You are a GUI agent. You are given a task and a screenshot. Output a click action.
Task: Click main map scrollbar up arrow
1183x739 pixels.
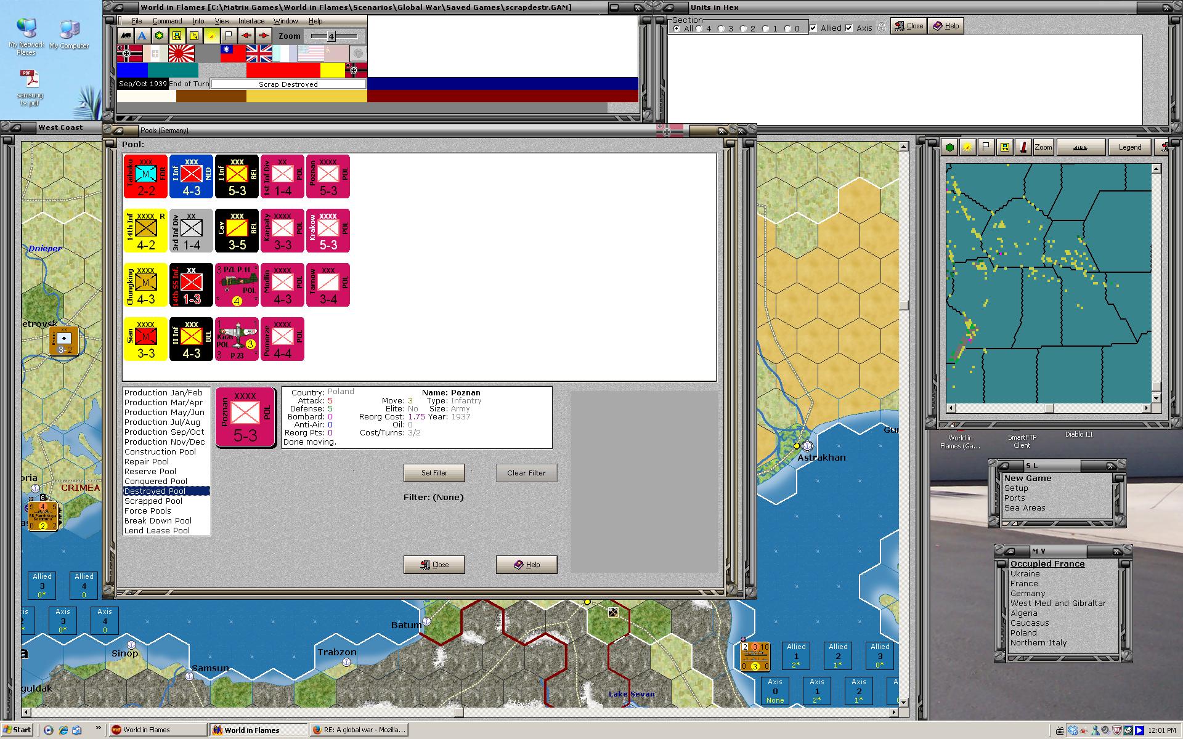[x=903, y=147]
